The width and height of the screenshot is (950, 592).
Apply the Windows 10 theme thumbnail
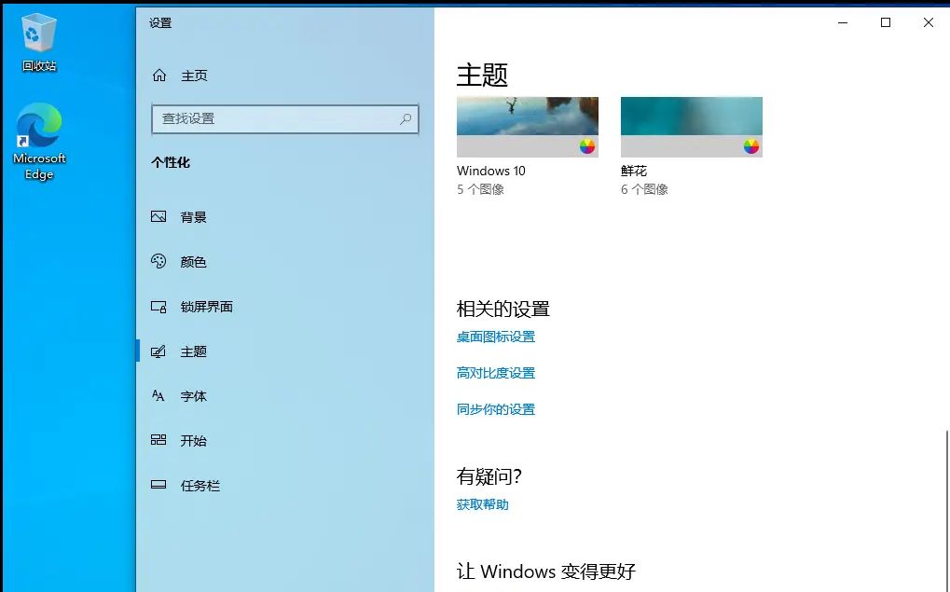point(527,127)
